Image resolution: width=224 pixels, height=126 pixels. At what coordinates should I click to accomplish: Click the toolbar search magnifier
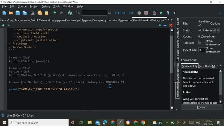[x=110, y=13]
